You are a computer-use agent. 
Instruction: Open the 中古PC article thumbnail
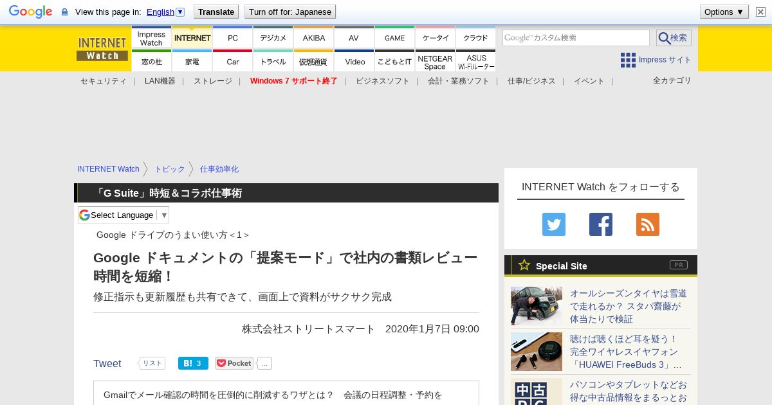[x=537, y=392]
